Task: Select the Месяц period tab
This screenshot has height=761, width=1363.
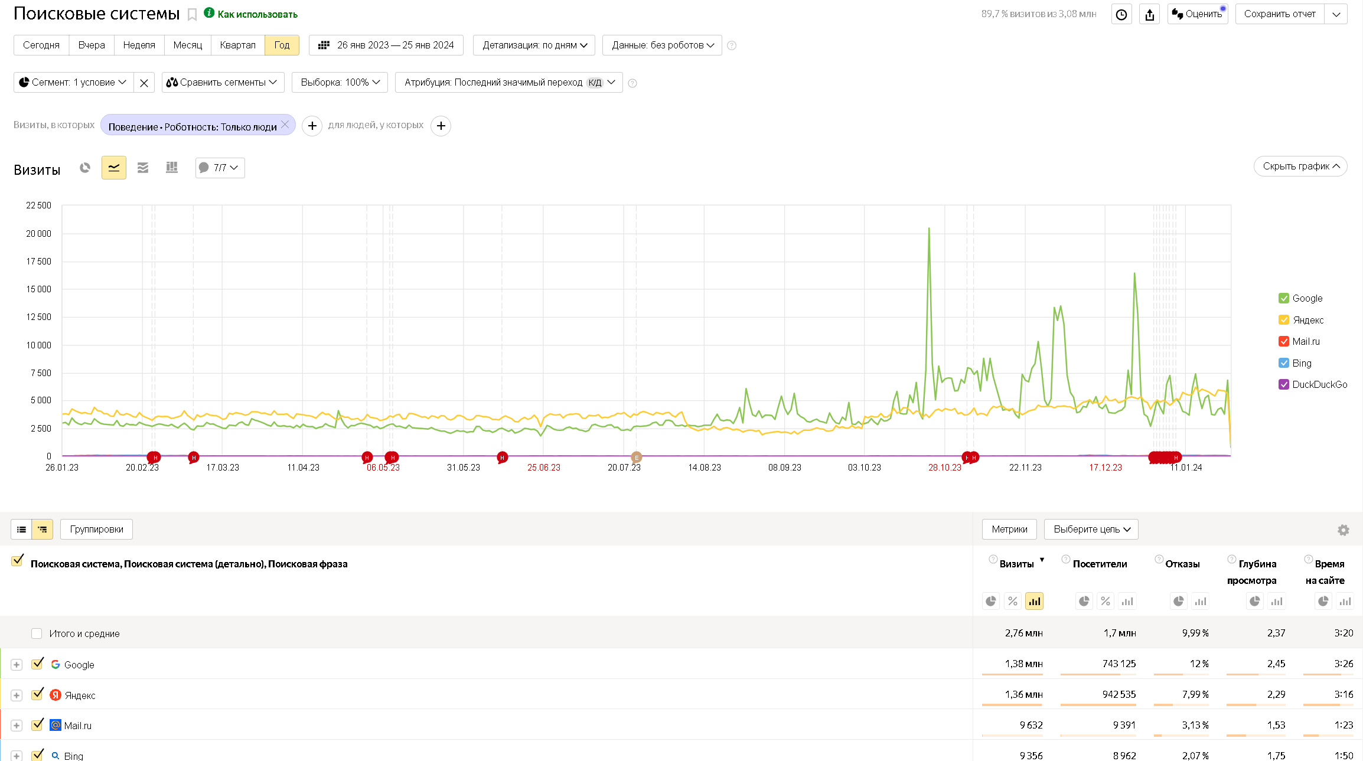Action: 187,45
